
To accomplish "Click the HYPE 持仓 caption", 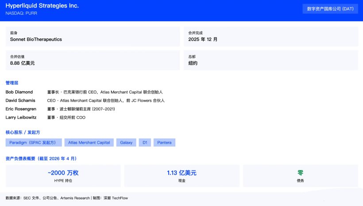I will point(63,180).
